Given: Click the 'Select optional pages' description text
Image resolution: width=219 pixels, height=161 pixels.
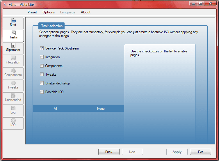Looking at the screenshot, I should tap(118, 34).
